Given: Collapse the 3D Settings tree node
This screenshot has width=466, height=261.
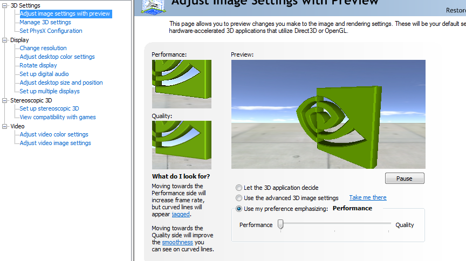Looking at the screenshot, I should click(x=5, y=5).
